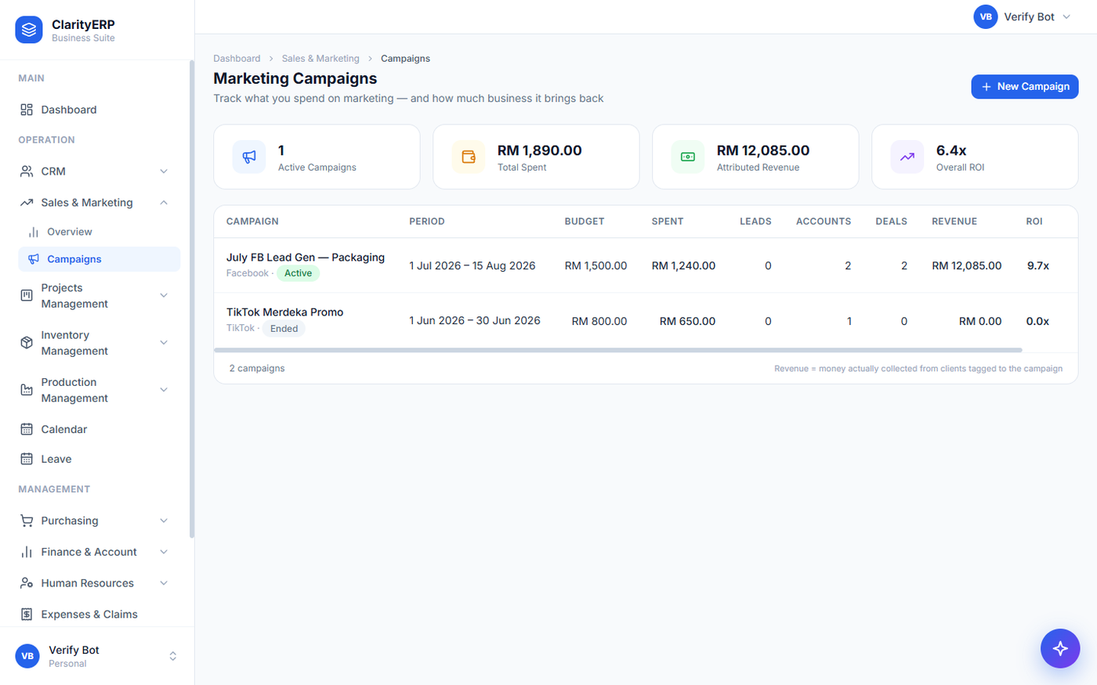Click the Sales & Marketing trend icon
Image resolution: width=1097 pixels, height=685 pixels.
27,203
